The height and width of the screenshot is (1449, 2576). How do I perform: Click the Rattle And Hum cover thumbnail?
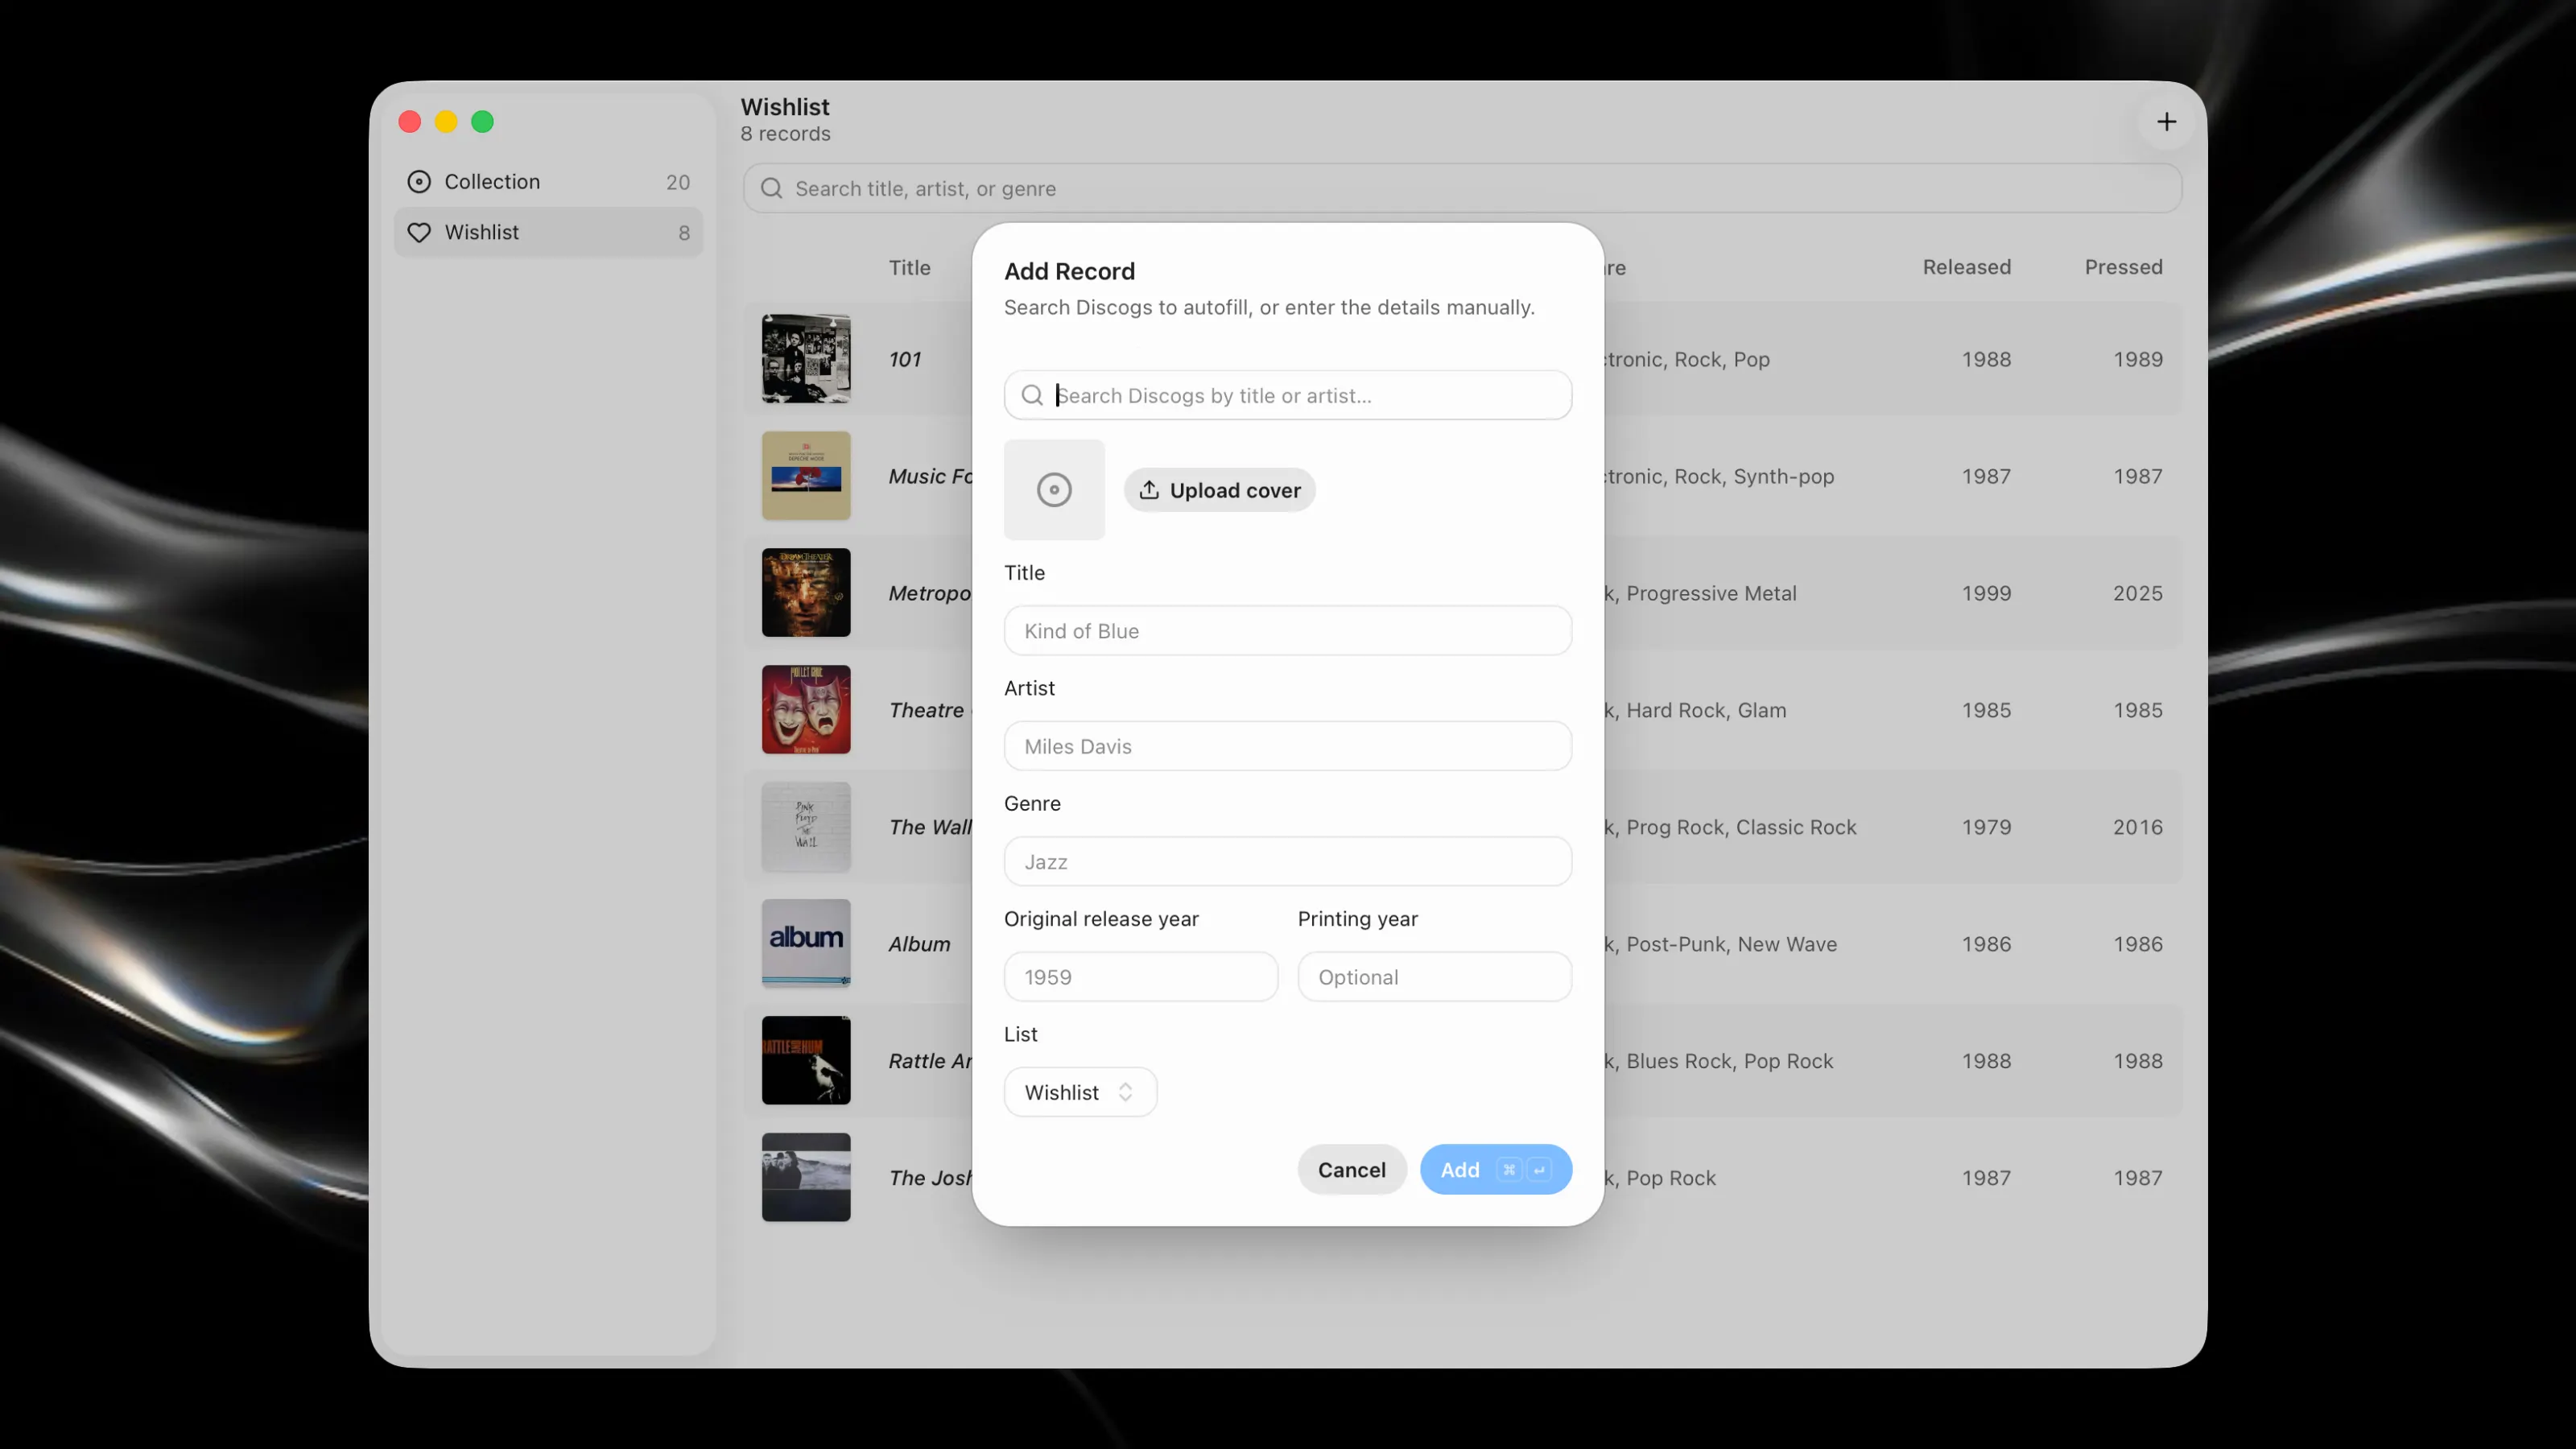806,1061
